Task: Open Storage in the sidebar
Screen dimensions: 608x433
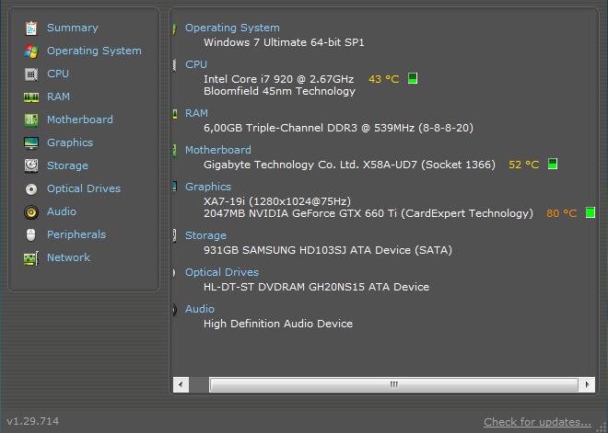Action: click(67, 165)
